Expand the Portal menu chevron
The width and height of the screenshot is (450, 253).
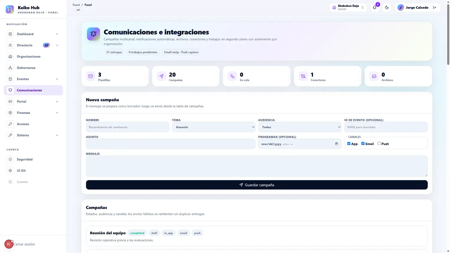[57, 102]
